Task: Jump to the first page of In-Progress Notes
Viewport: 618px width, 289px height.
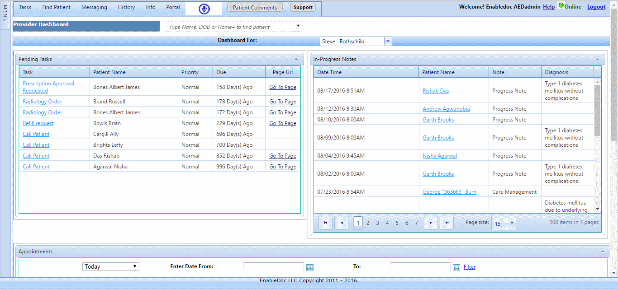Action: tap(325, 223)
